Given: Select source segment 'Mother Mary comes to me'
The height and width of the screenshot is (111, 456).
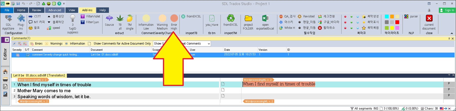Looking at the screenshot, I should [x=44, y=91].
